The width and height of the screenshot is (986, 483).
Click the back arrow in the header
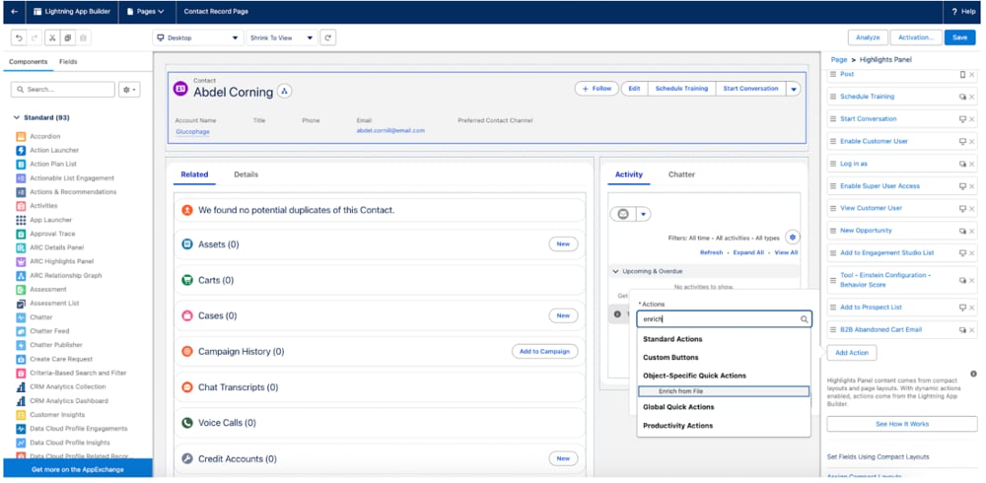(14, 11)
